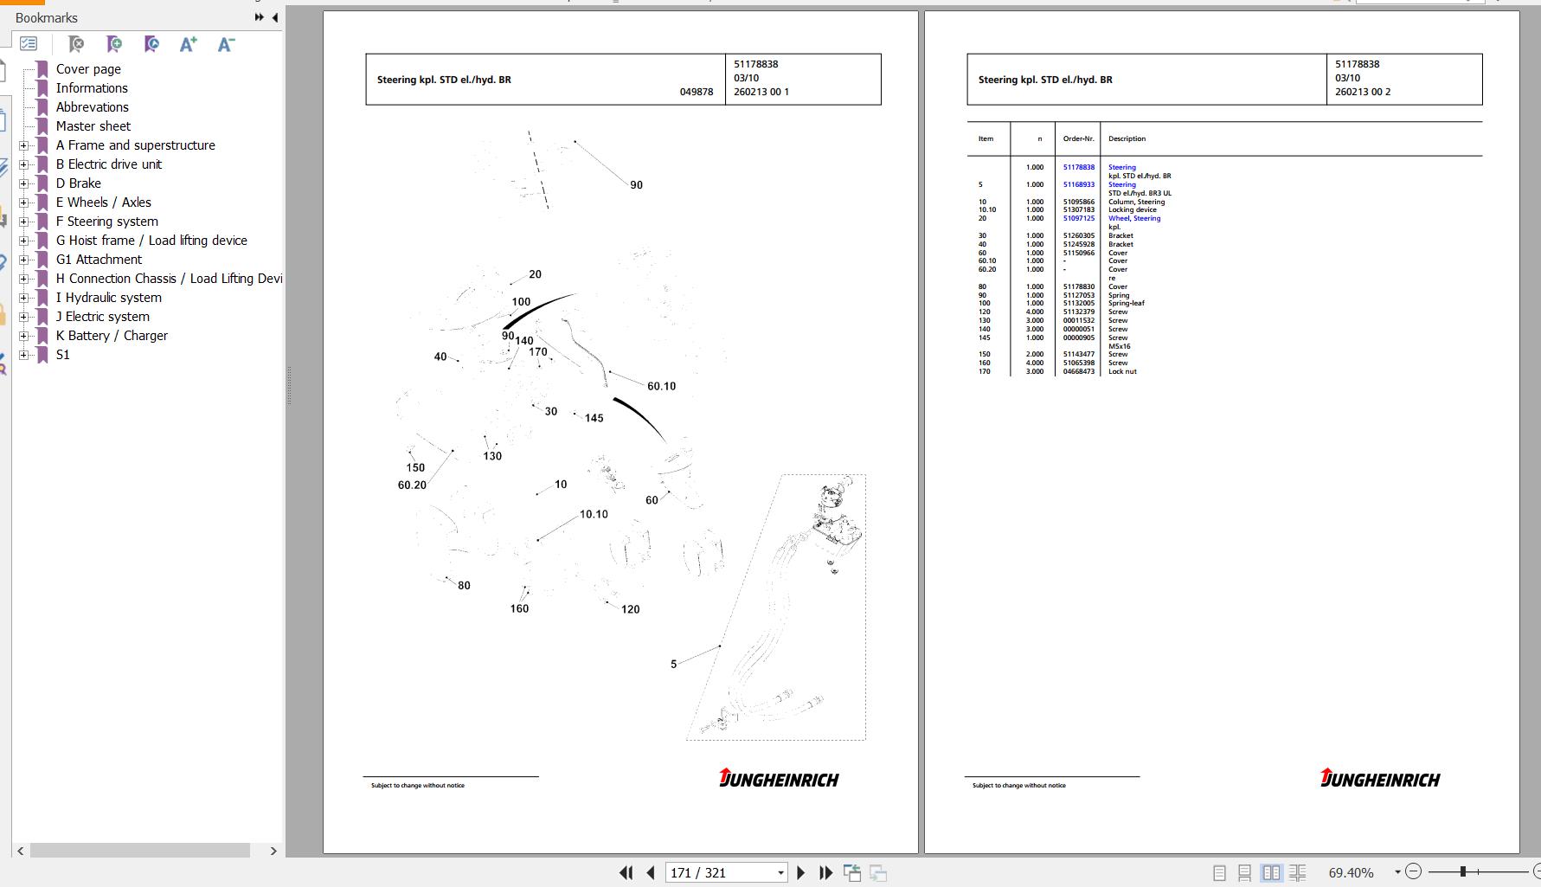Click the Wheel, Steering description link
Screen dimensions: 1541x887
point(1134,218)
